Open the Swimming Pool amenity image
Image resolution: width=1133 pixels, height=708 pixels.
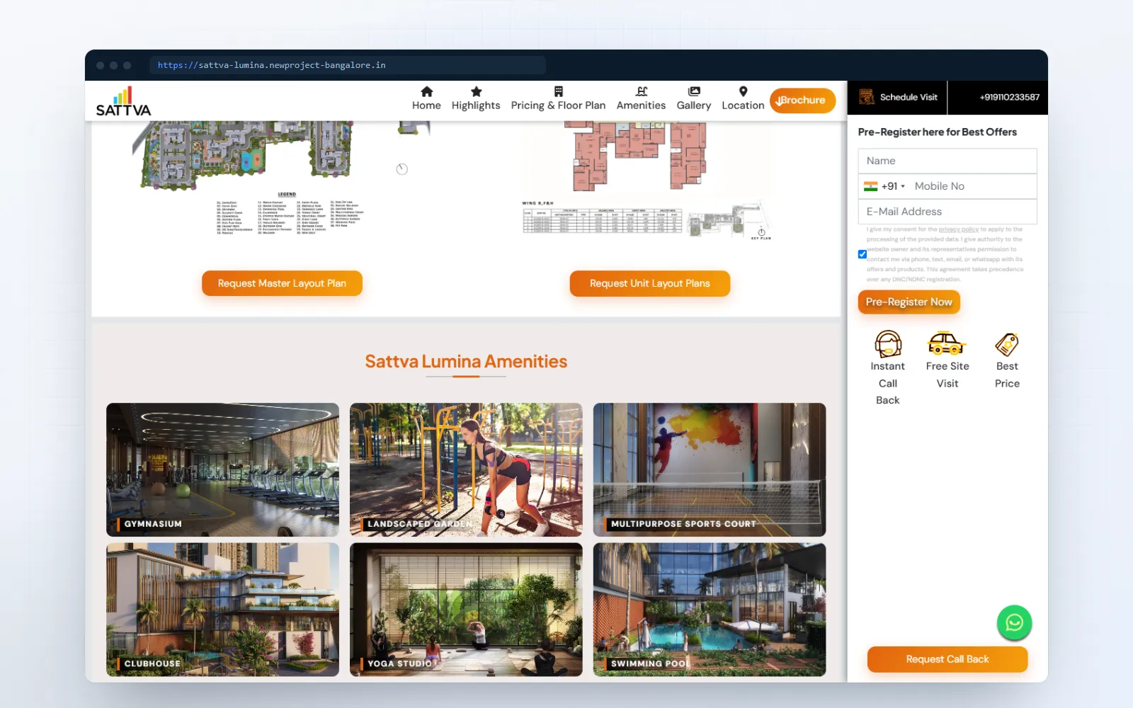pos(710,610)
